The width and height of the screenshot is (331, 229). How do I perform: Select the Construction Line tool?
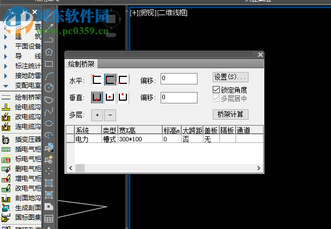coord(49,28)
